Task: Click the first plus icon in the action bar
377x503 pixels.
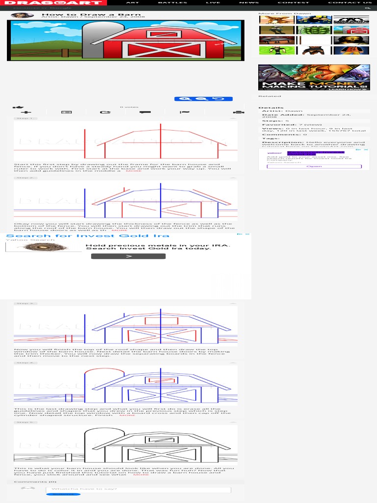Action: [x=26, y=112]
